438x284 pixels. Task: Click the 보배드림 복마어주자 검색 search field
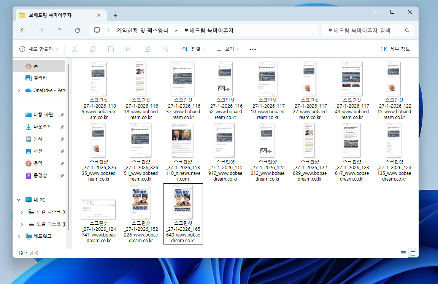pos(363,30)
